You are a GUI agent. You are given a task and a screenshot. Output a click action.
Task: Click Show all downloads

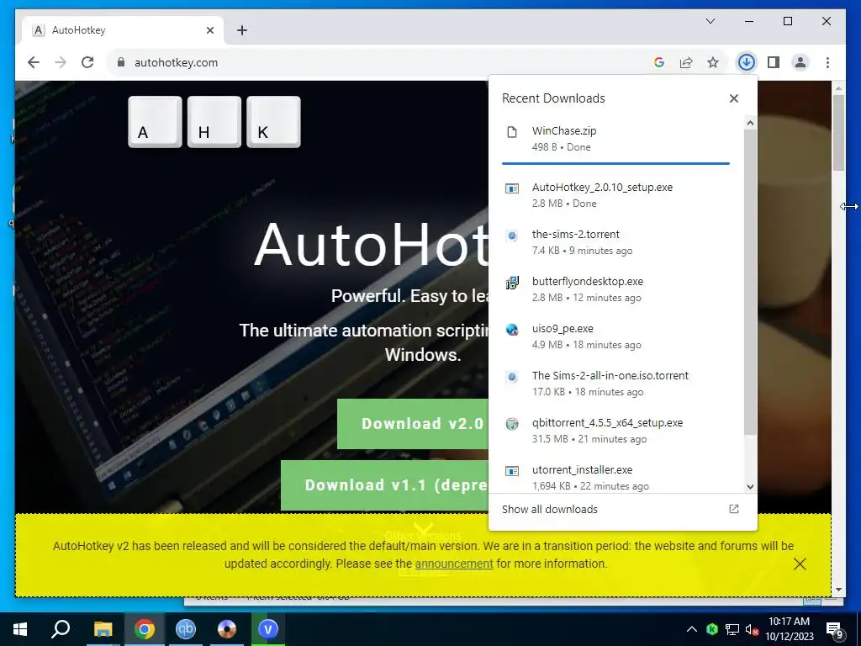550,509
